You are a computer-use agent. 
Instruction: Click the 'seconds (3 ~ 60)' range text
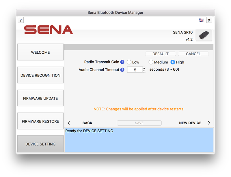coord(164,69)
